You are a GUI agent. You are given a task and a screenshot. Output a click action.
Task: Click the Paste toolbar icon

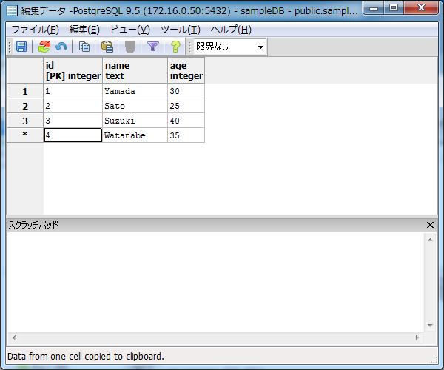tap(107, 47)
